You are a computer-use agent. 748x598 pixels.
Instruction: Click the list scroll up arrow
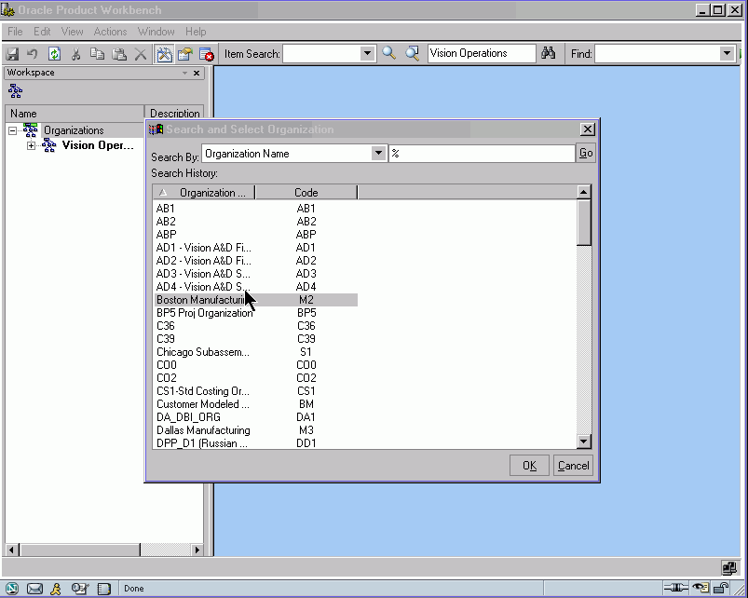click(584, 192)
